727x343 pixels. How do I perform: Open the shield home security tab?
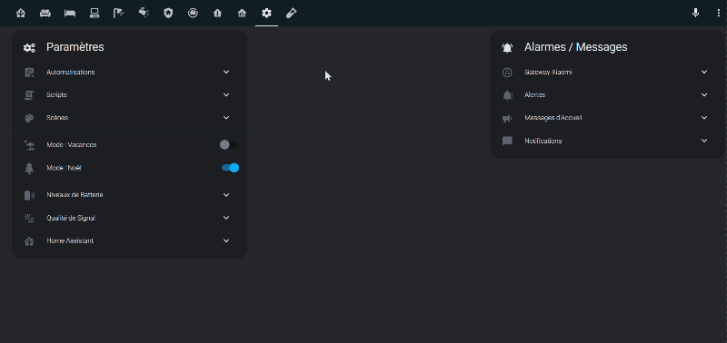[168, 13]
